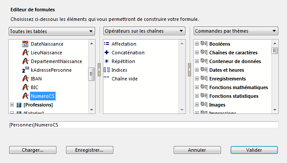
Task: Expand the [Professions] table node
Action: pyautogui.click(x=12, y=105)
